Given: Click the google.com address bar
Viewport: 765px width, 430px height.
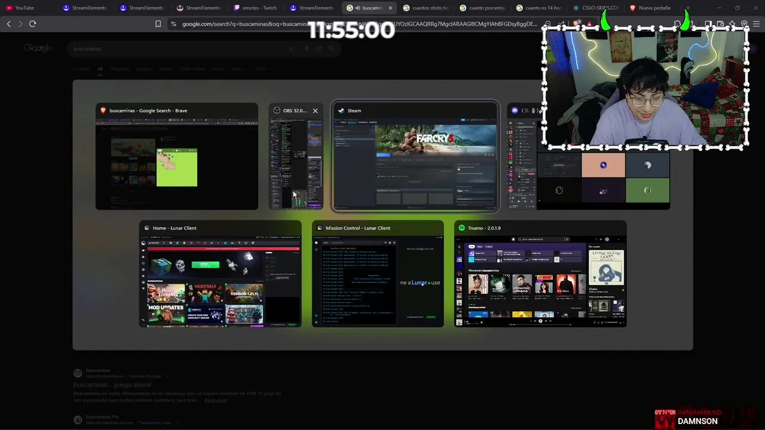Looking at the screenshot, I should [359, 24].
